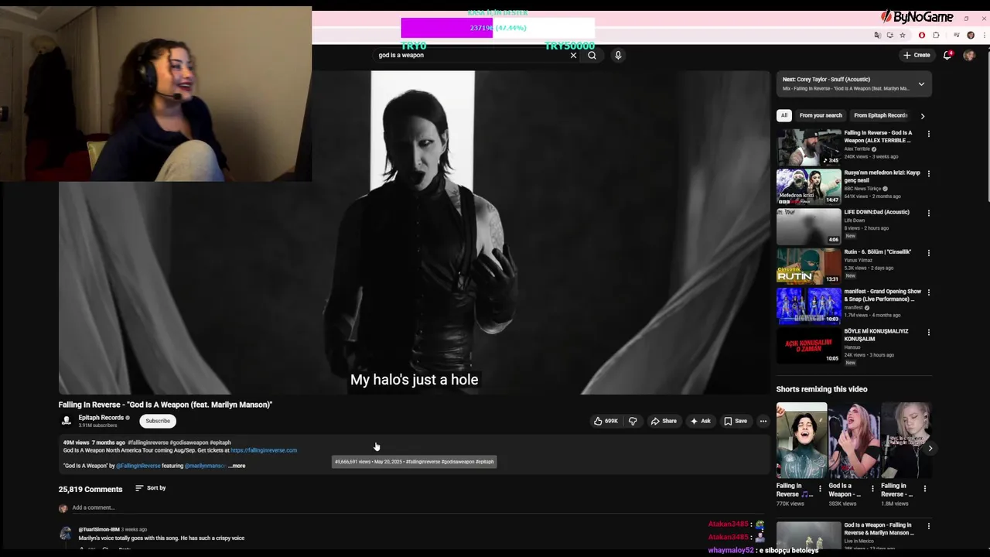Save the video to a playlist
The height and width of the screenshot is (557, 990).
[x=736, y=421]
